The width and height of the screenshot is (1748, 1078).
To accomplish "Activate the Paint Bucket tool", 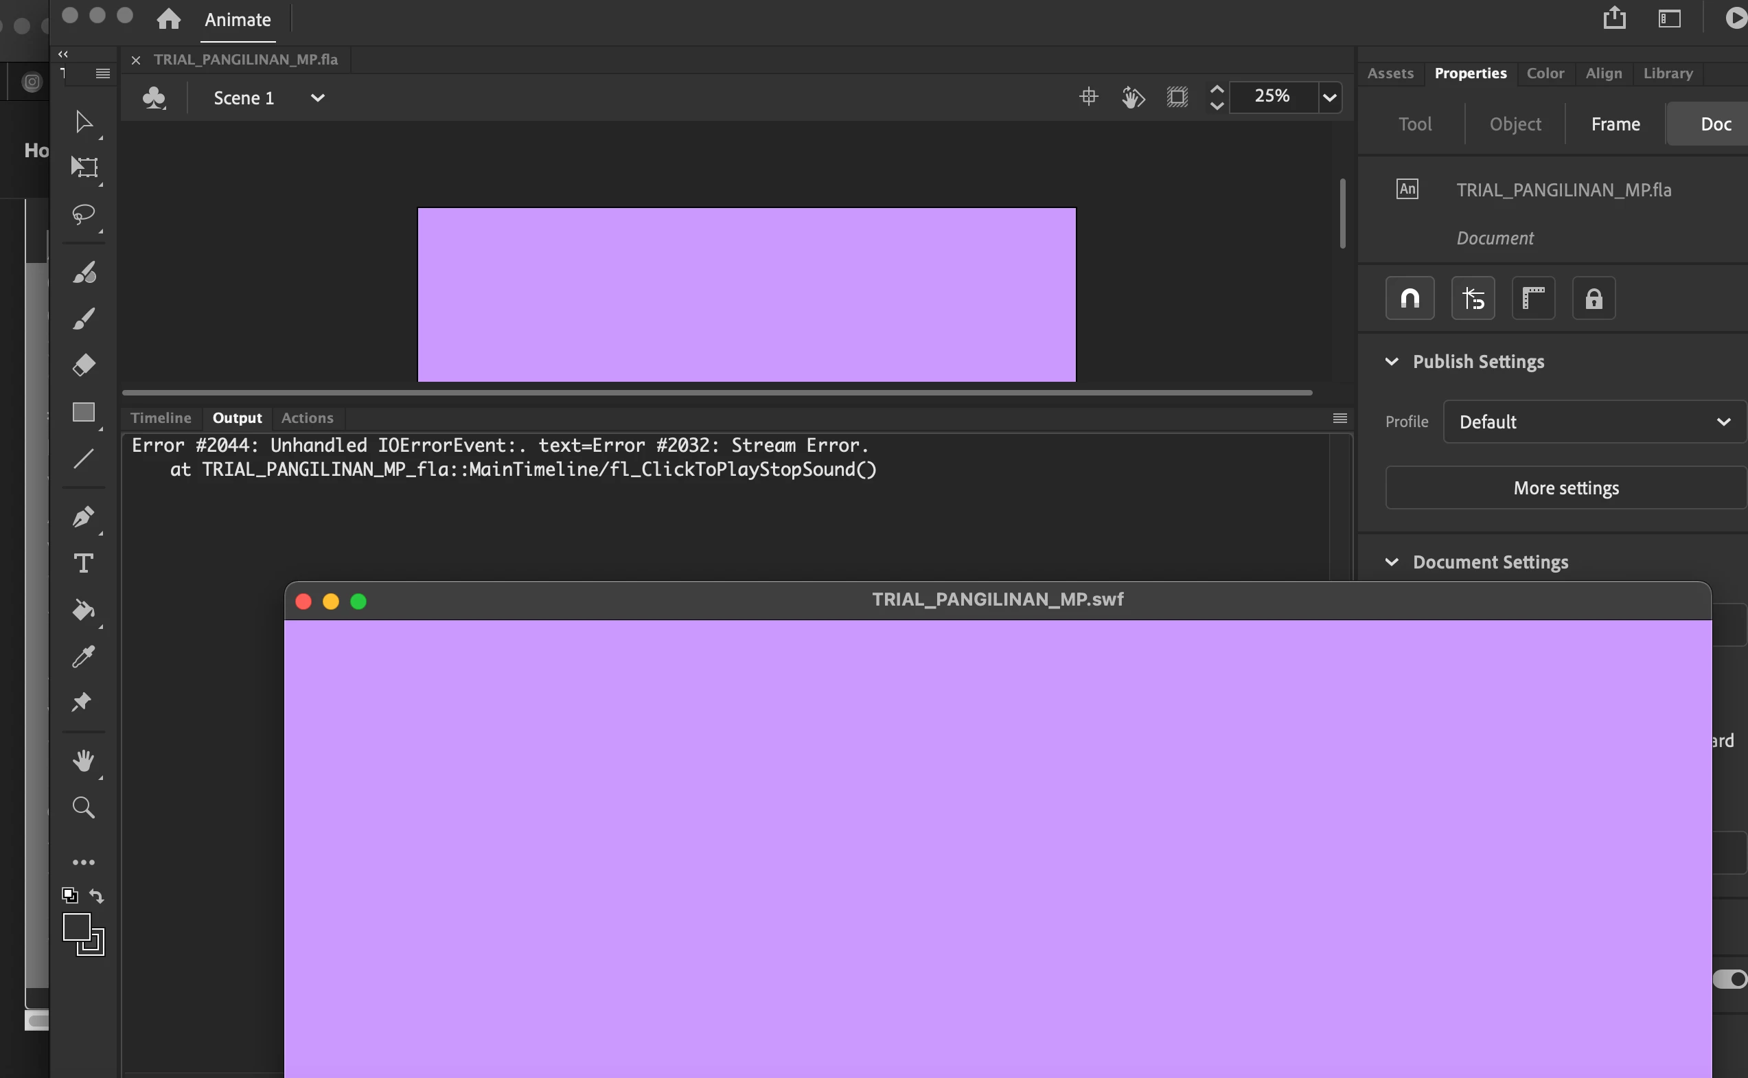I will point(83,610).
